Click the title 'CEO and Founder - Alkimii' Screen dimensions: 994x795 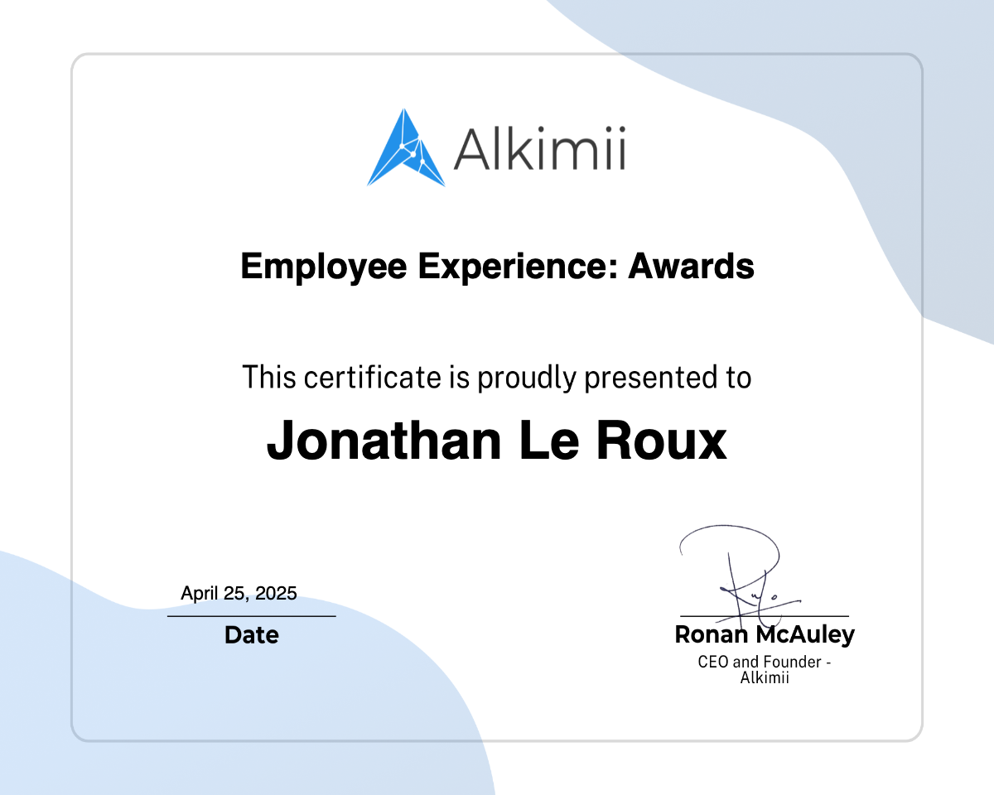(x=765, y=670)
